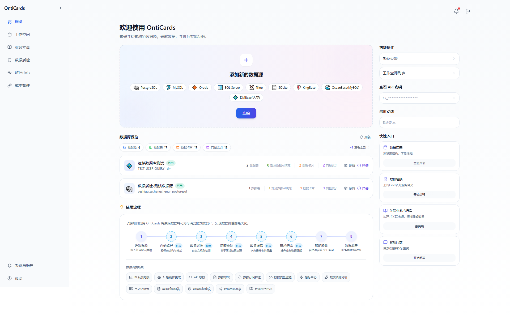Select step 7 智能取数 circle
Image resolution: width=510 pixels, height=315 pixels.
321,236
